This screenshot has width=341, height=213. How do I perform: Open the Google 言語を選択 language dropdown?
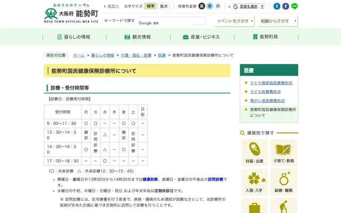(x=249, y=6)
